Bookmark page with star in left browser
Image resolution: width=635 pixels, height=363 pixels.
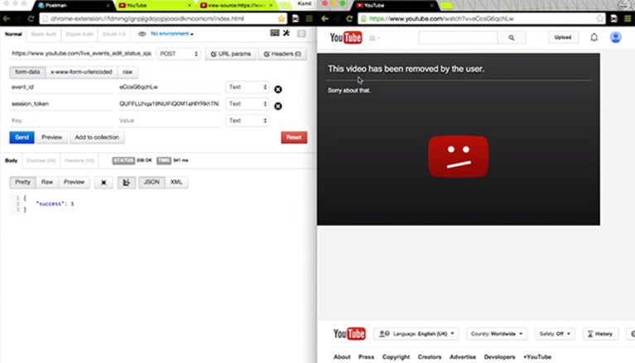point(281,19)
